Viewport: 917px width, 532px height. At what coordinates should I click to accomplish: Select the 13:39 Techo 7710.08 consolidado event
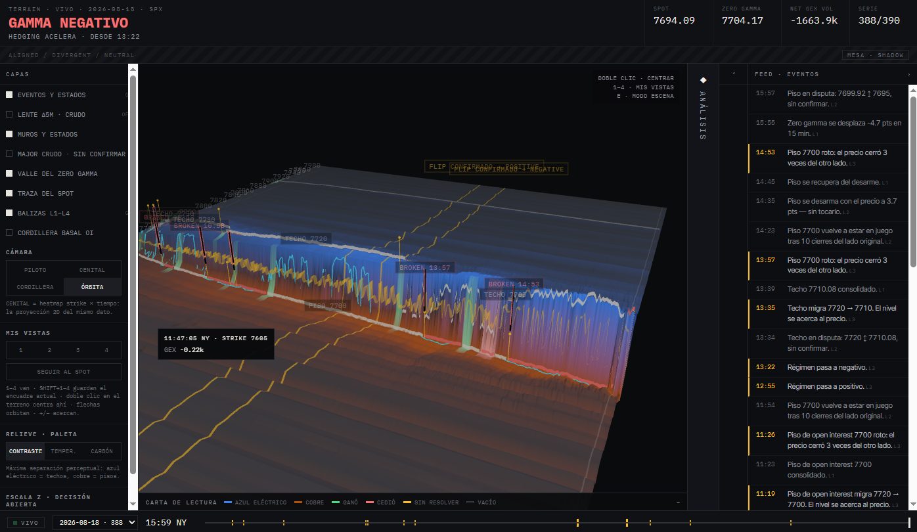pos(828,290)
